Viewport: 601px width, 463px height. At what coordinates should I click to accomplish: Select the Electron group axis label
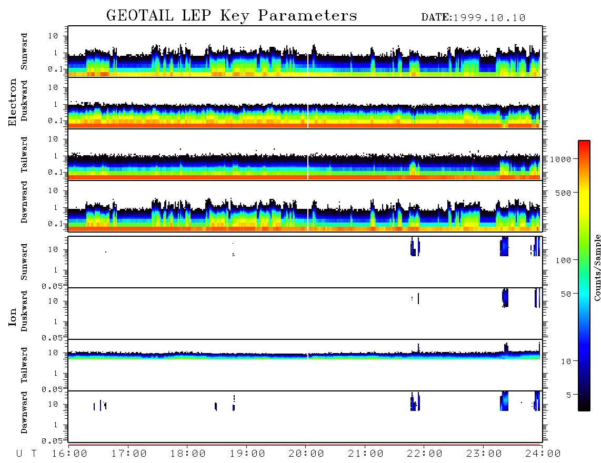click(12, 103)
